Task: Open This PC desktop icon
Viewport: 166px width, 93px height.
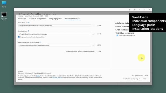Action: tap(4, 4)
